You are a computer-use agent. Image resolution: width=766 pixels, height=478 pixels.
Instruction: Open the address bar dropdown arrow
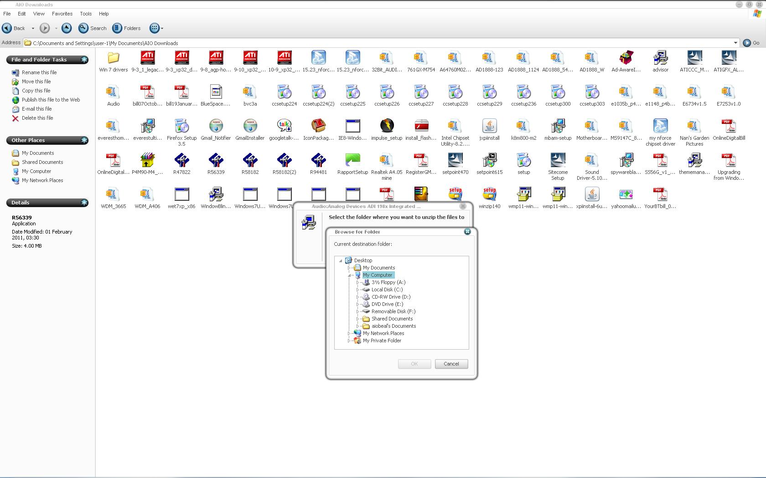[735, 43]
